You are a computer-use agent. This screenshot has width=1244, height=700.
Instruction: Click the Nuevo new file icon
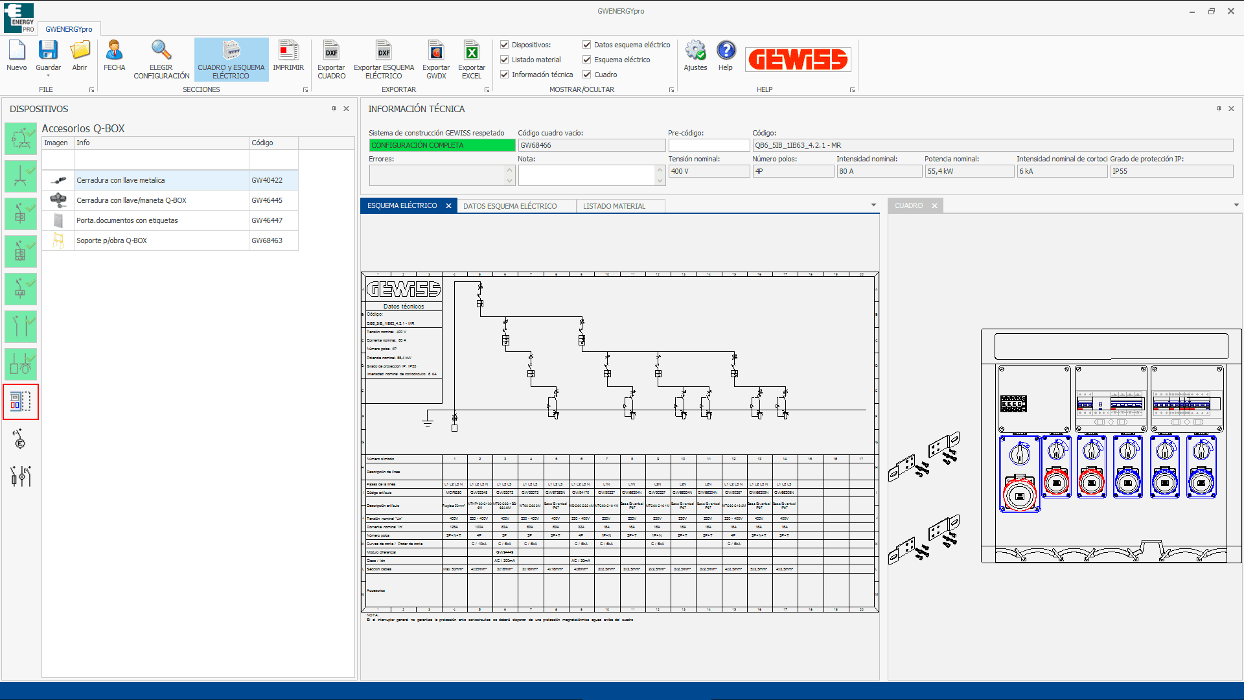click(17, 51)
